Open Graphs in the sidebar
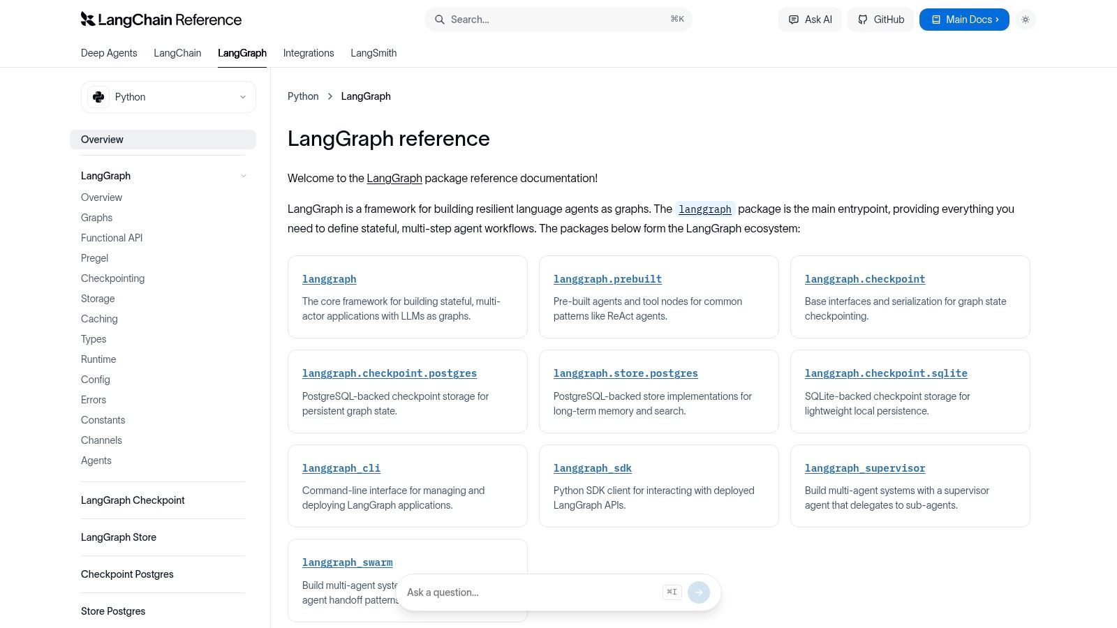Viewport: 1117px width, 628px height. [x=96, y=218]
